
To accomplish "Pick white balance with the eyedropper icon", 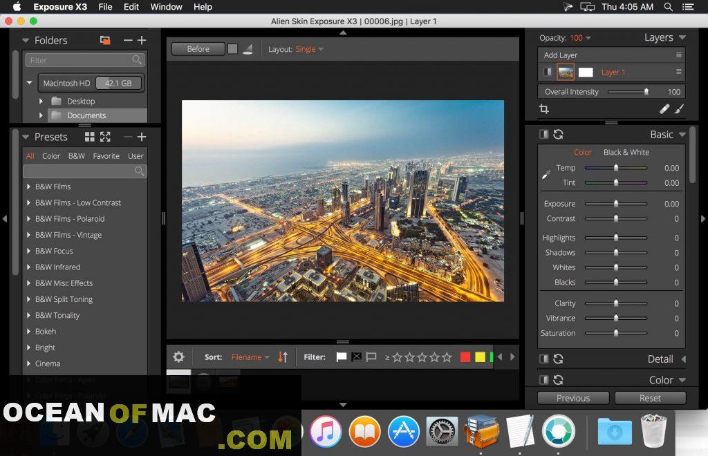I will click(x=546, y=175).
